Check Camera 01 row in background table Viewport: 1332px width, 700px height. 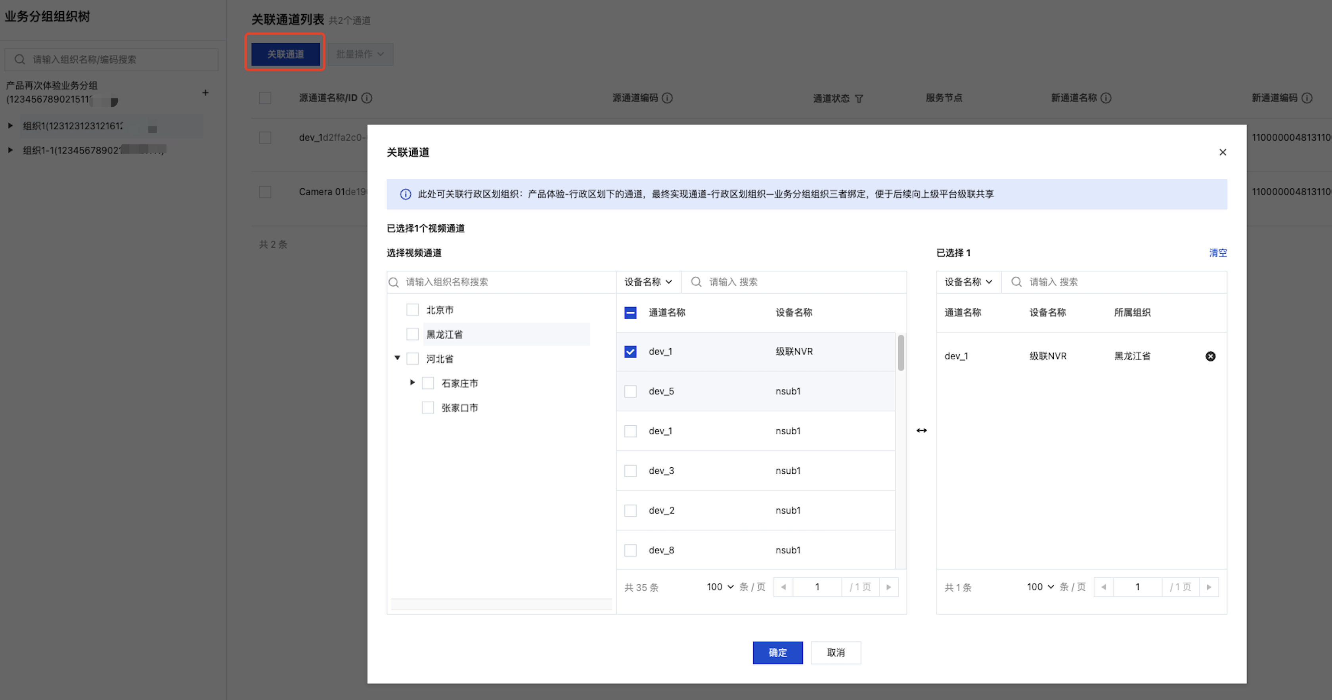(x=265, y=192)
